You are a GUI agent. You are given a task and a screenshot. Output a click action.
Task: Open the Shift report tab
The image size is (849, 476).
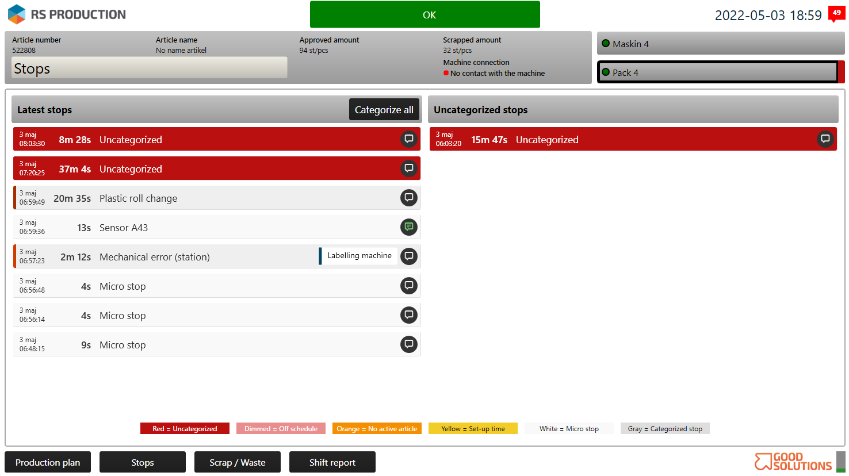332,462
